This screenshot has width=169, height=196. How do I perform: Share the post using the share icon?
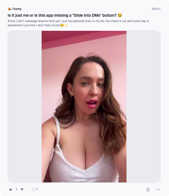point(148,189)
